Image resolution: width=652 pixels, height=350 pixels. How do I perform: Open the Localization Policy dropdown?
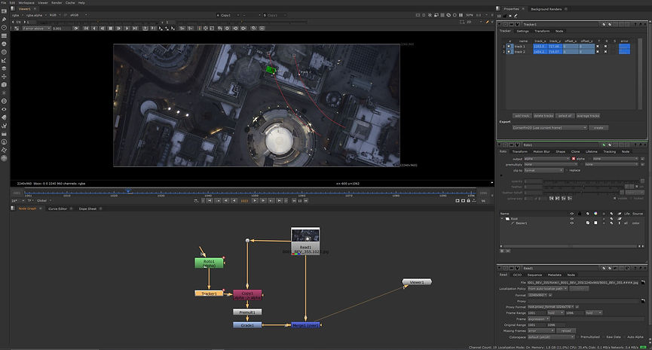point(548,288)
